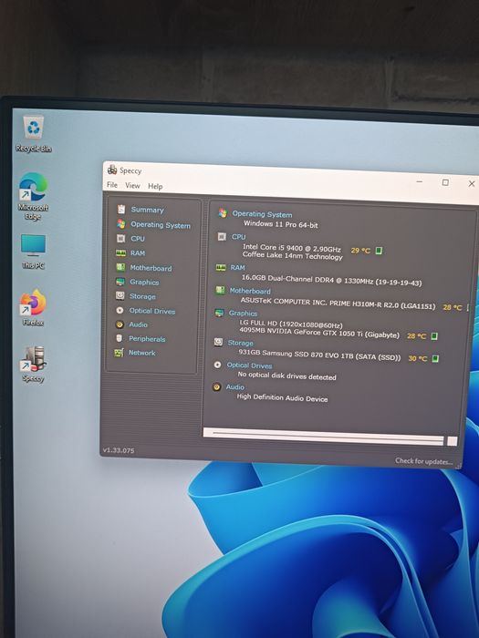Click the Motherboard heading link in summary

[x=250, y=291]
